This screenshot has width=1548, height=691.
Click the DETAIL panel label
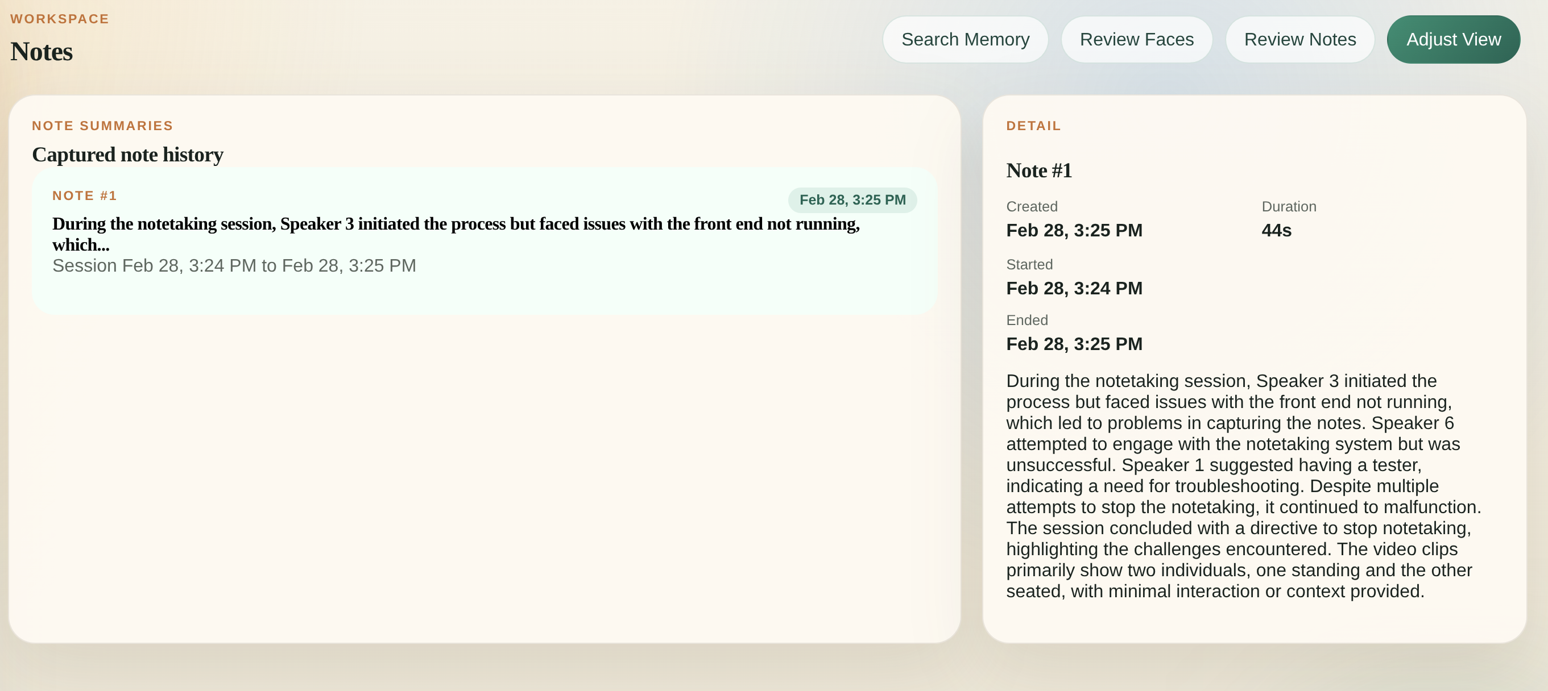tap(1033, 126)
